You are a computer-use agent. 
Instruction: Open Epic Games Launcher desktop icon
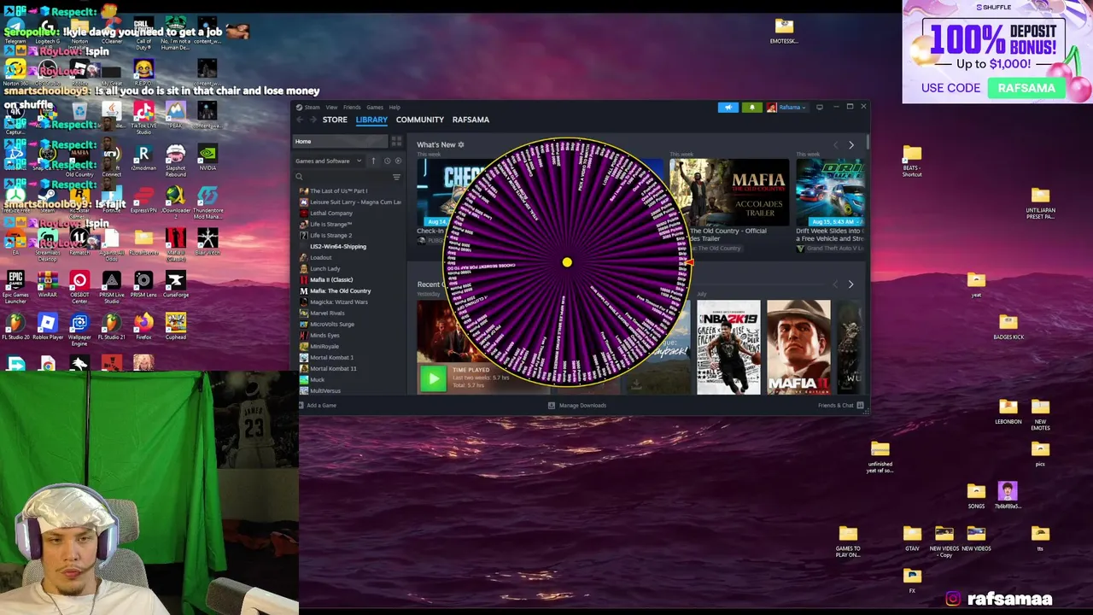[x=15, y=285]
